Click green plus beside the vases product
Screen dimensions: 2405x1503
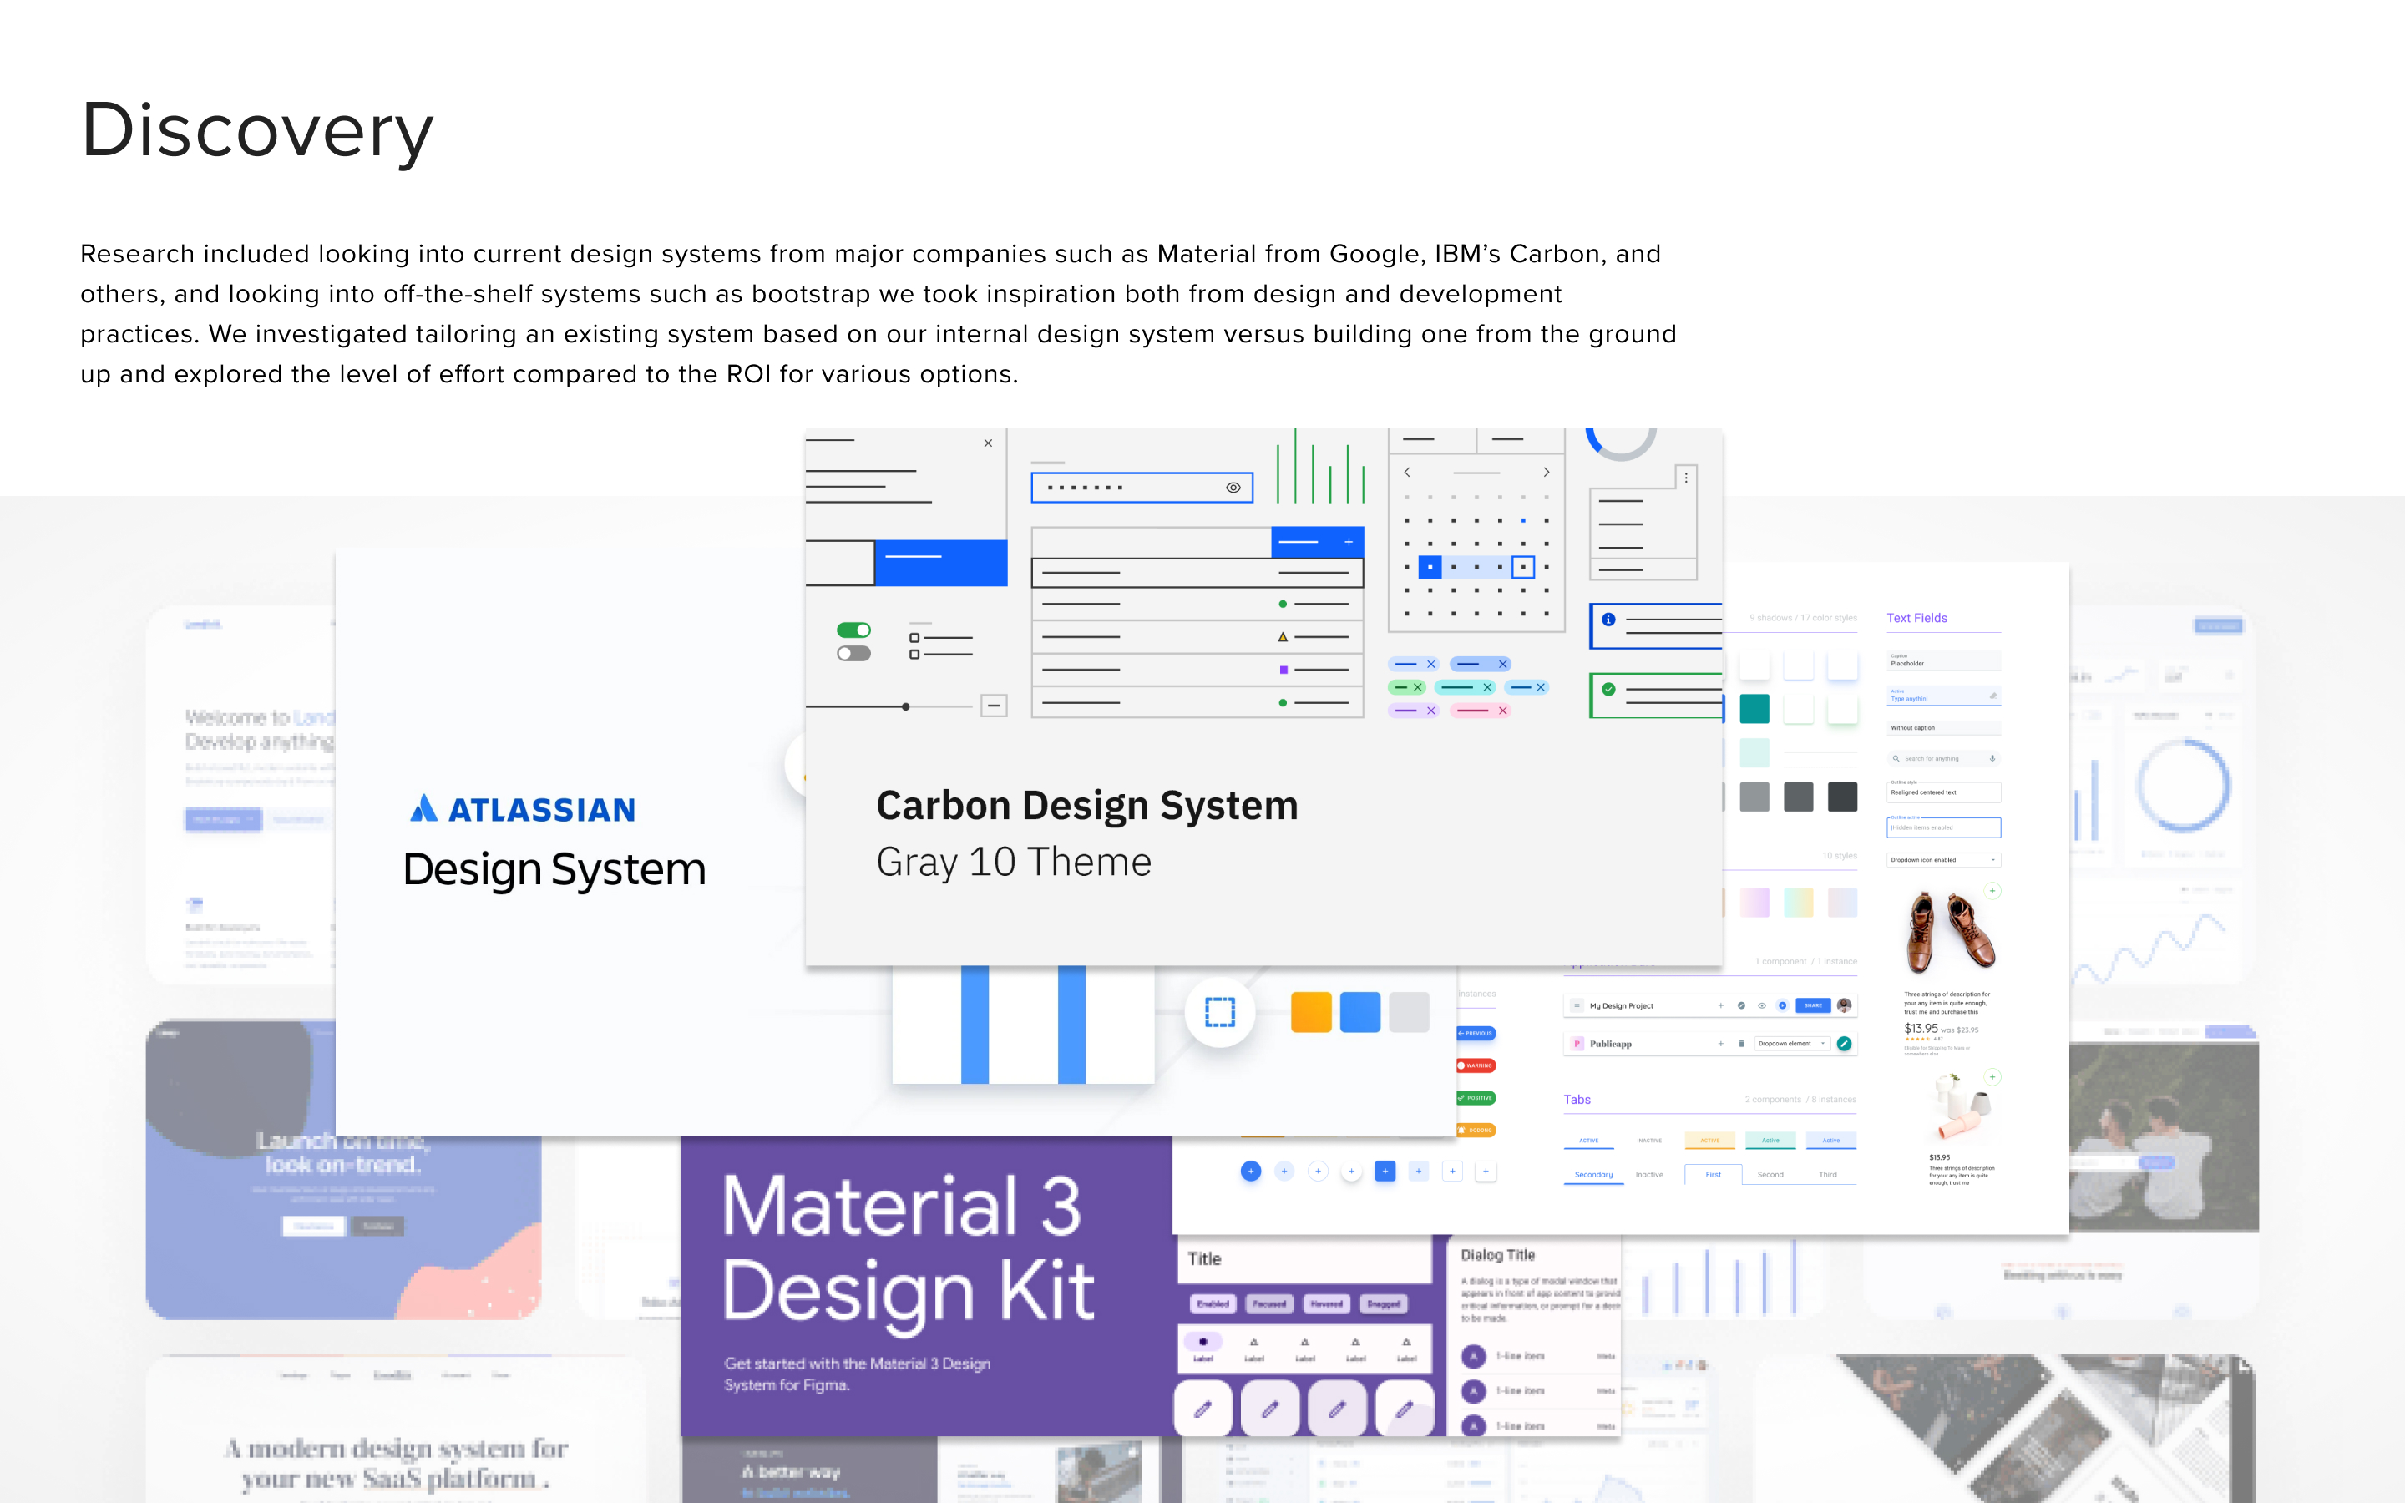point(1992,1076)
